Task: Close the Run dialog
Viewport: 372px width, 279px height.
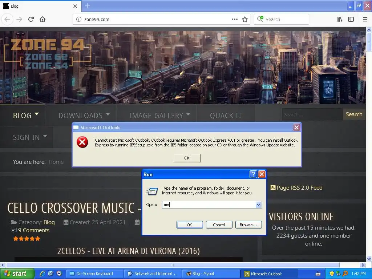Action: tap(262, 174)
